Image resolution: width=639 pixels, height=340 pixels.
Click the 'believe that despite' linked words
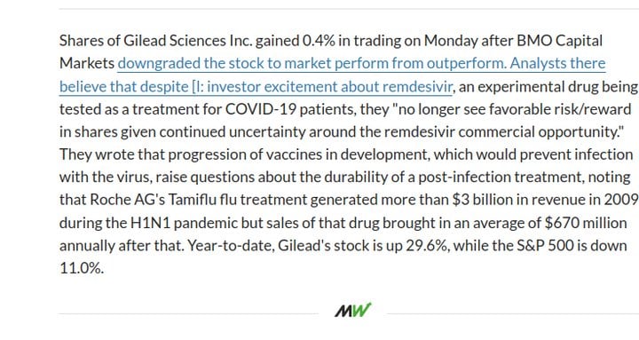[124, 86]
